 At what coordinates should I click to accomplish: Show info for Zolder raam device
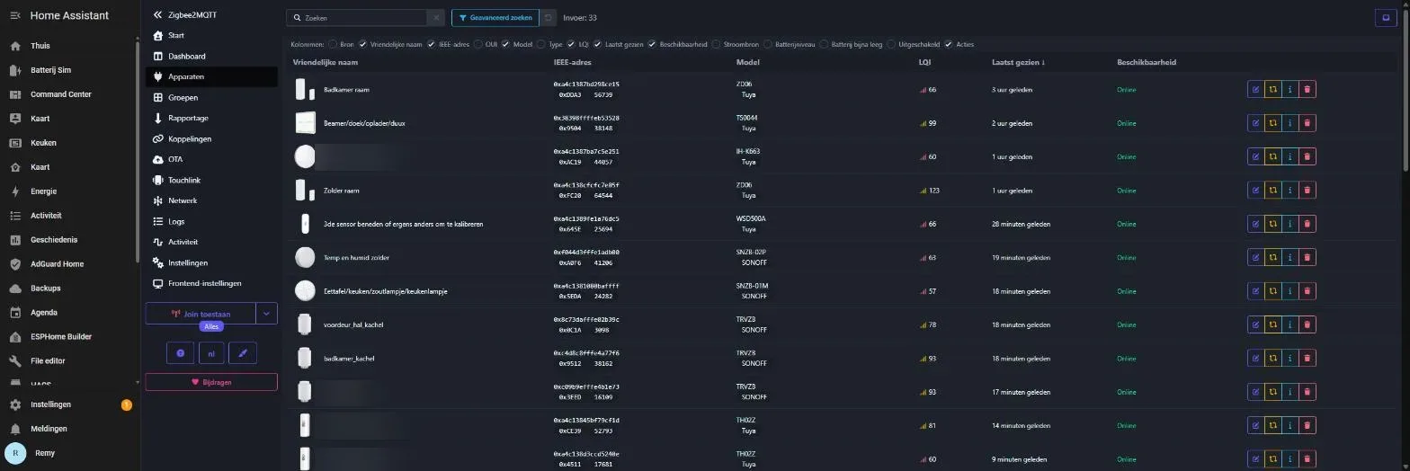[1290, 190]
